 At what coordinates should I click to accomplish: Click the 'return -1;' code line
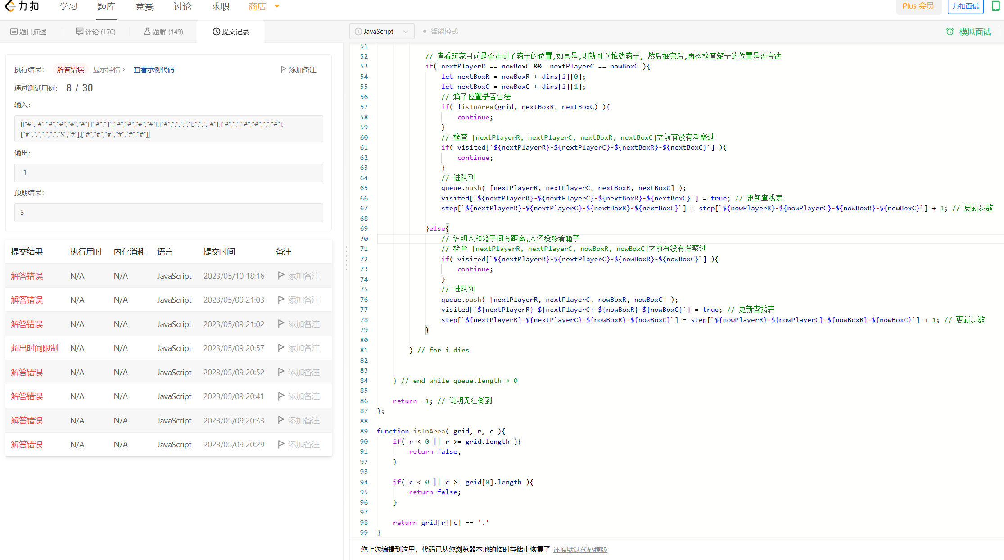pos(442,401)
